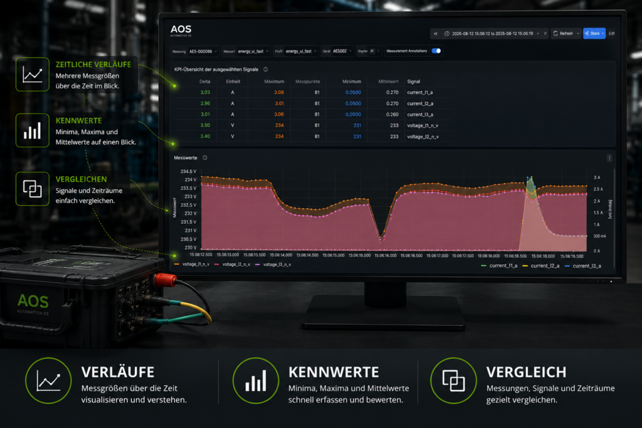Click the Edit button in top bar

pyautogui.click(x=612, y=34)
